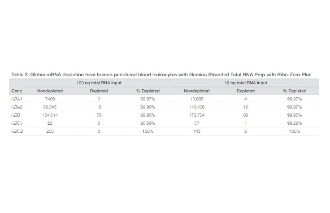Select the 13,685 cell

196,99
